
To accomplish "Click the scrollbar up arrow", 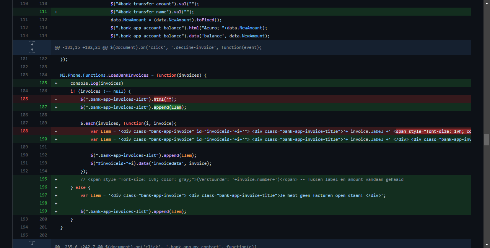I will (487, 3).
